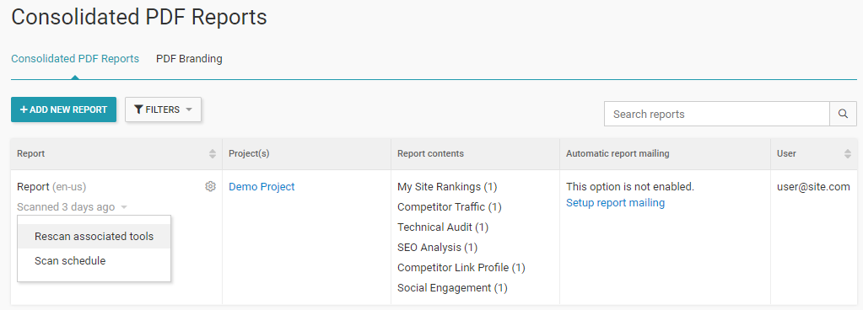Open Demo Project link
This screenshot has height=310, width=863.
262,187
